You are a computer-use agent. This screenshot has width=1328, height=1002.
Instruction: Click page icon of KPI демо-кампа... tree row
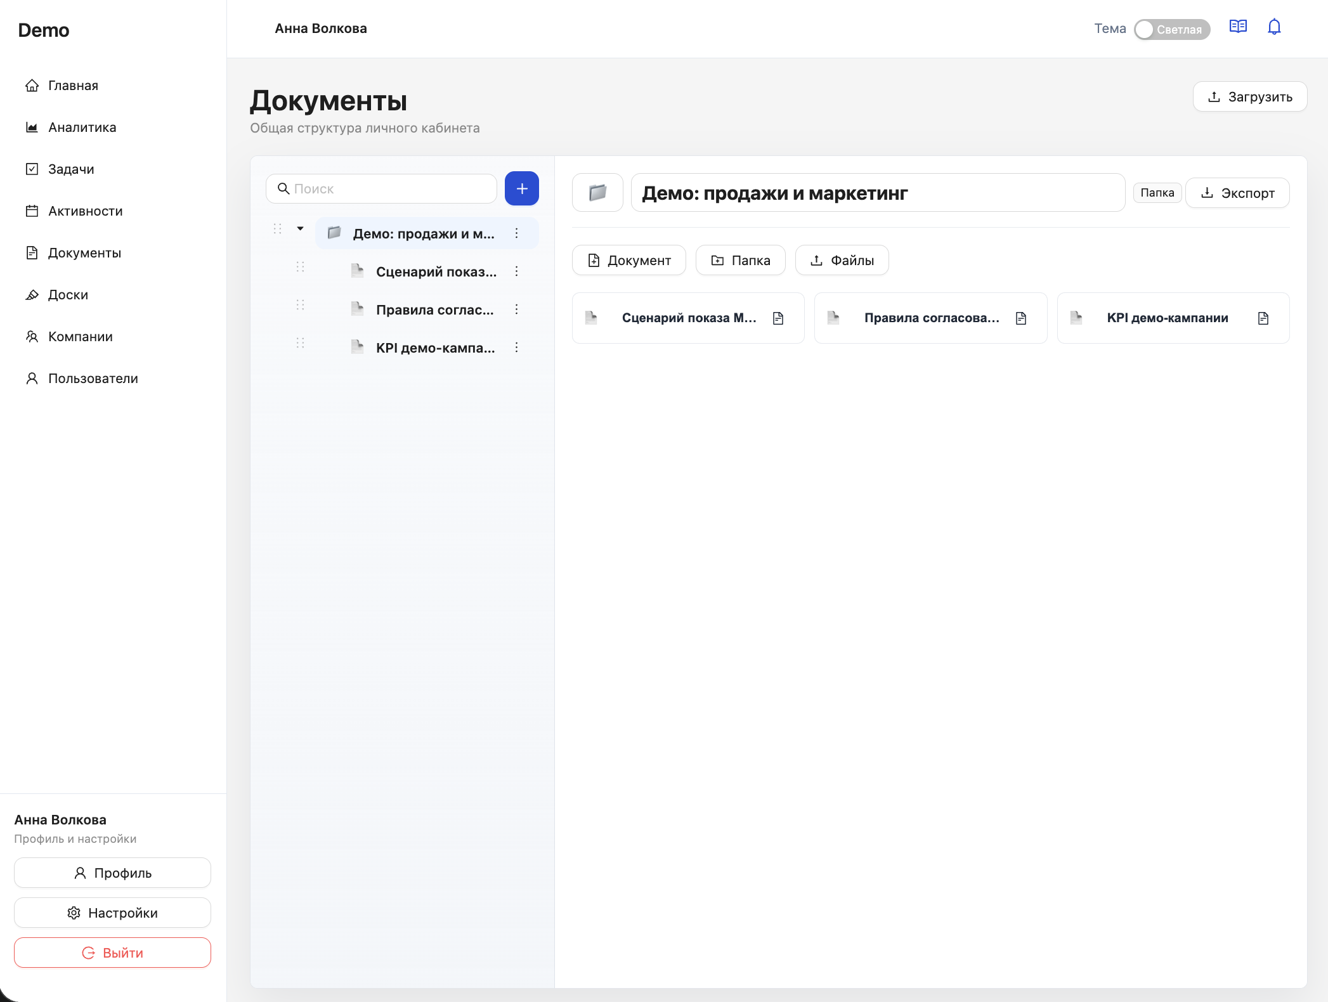click(357, 347)
